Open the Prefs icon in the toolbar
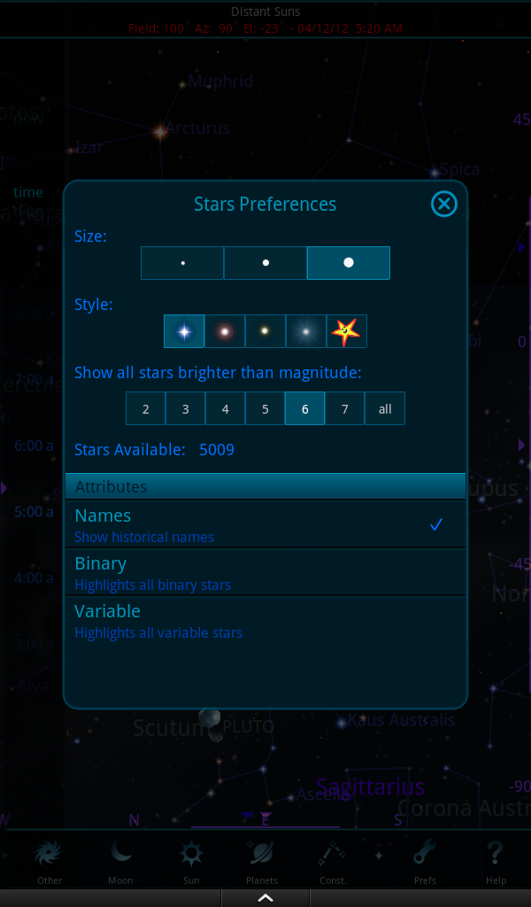This screenshot has width=531, height=907. click(x=425, y=859)
